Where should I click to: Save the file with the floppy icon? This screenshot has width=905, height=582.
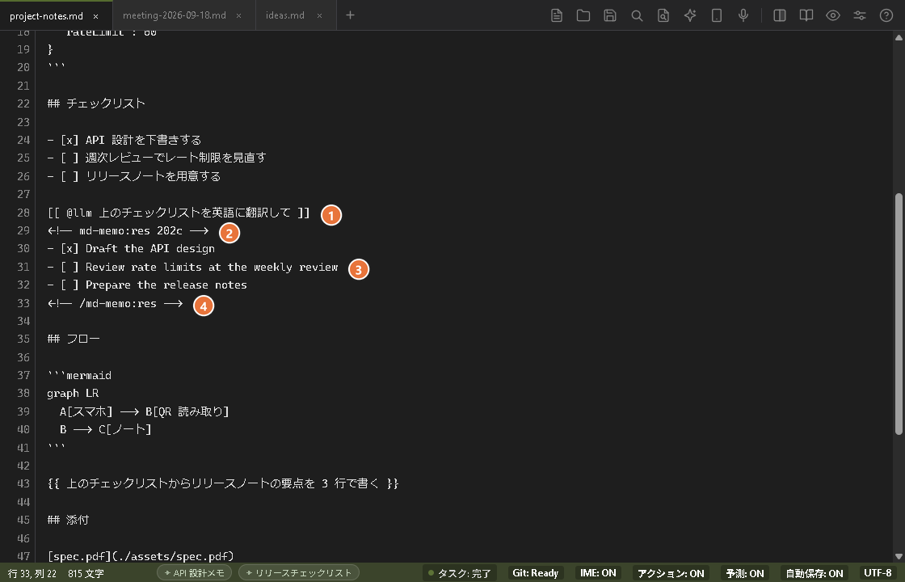[x=610, y=15]
